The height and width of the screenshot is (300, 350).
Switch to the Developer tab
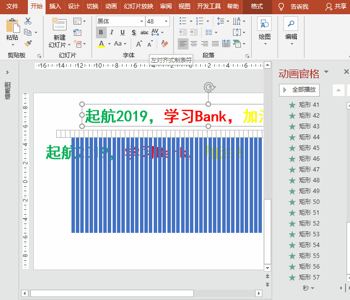209,6
